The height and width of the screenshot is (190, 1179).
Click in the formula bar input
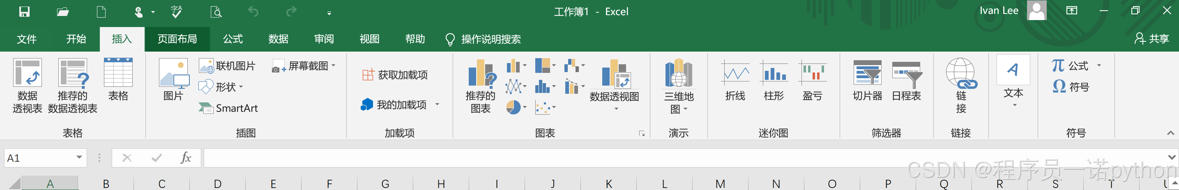click(x=684, y=158)
